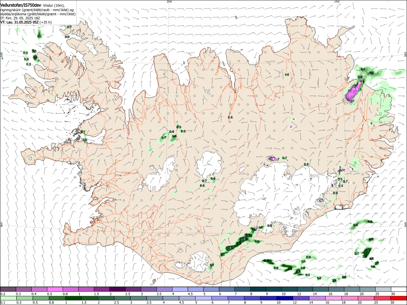Pick the pink rain swatch between 18 and 20

[x=349, y=298]
